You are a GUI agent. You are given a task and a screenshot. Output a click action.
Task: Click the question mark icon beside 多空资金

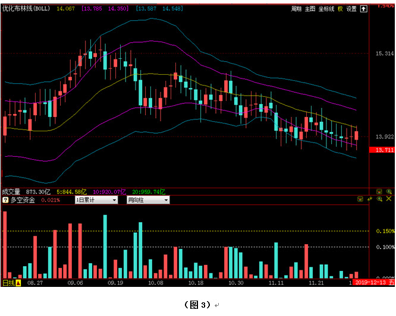pos(5,201)
